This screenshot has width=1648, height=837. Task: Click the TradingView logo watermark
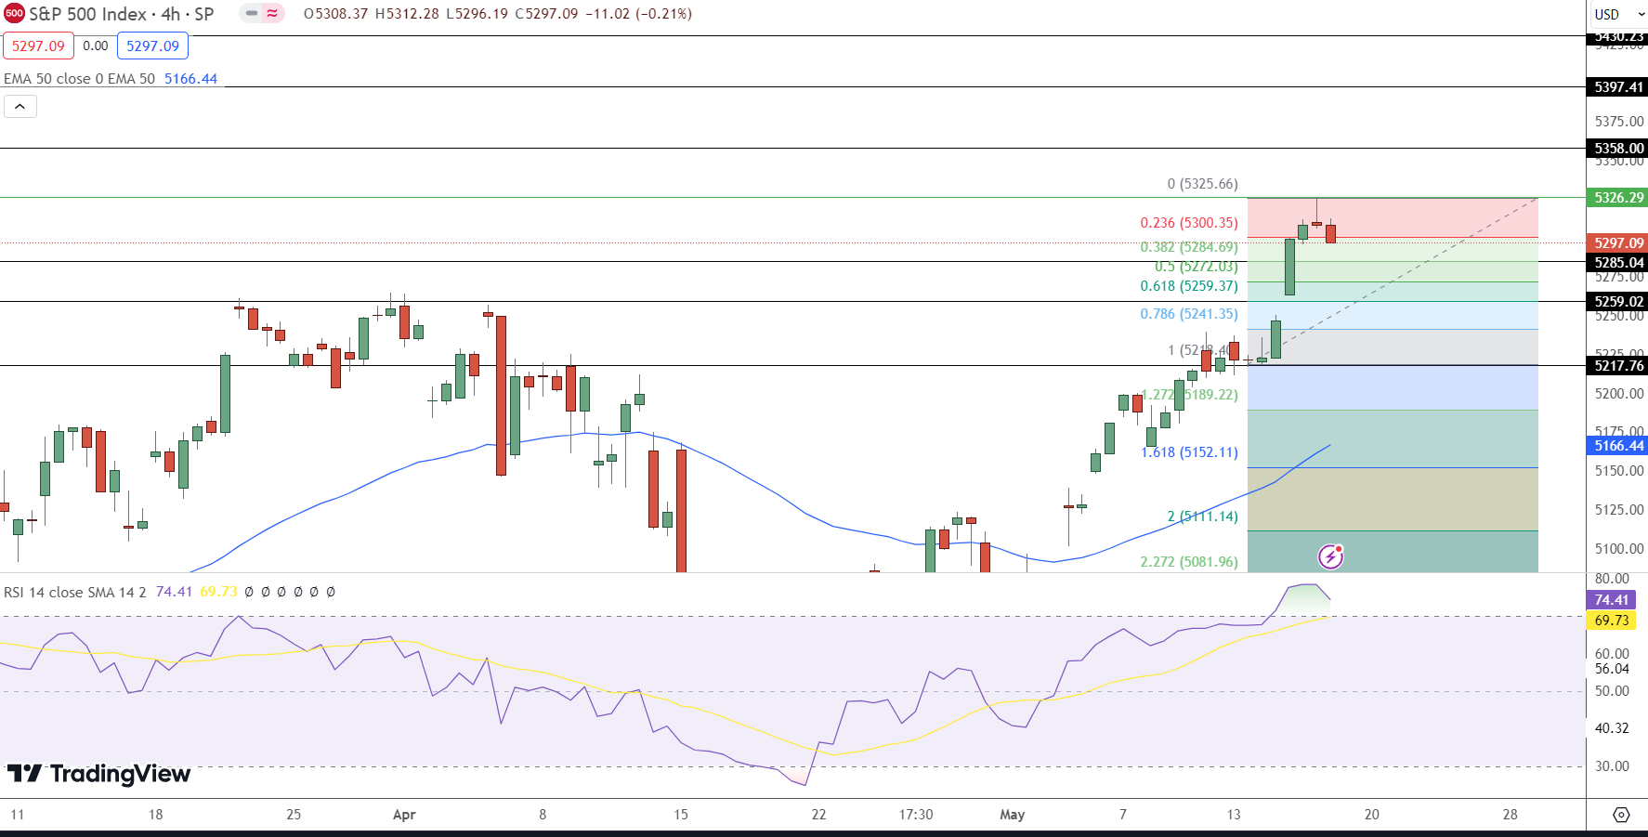point(98,774)
